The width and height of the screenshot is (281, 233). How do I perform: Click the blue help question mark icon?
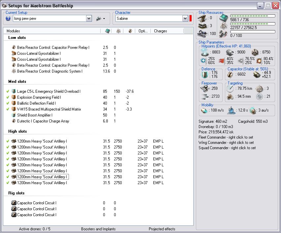click(8, 18)
